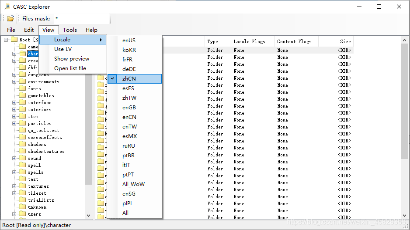Choose Use LV from View menu
This screenshot has height=230, width=410.
click(73, 49)
